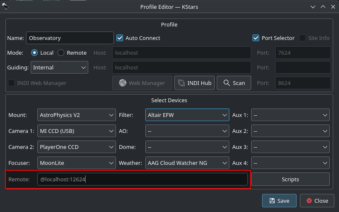The image size is (339, 212).
Task: Click the Scripts button
Action: [290, 179]
